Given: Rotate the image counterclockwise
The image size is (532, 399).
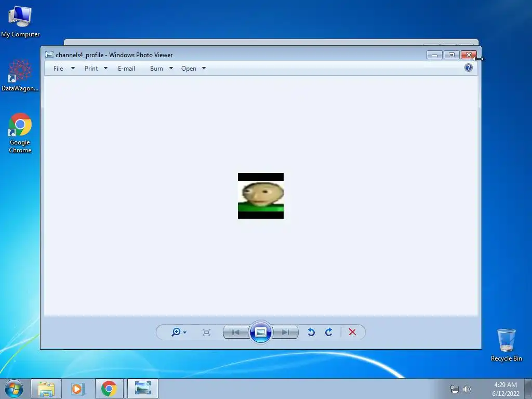Looking at the screenshot, I should pyautogui.click(x=311, y=332).
